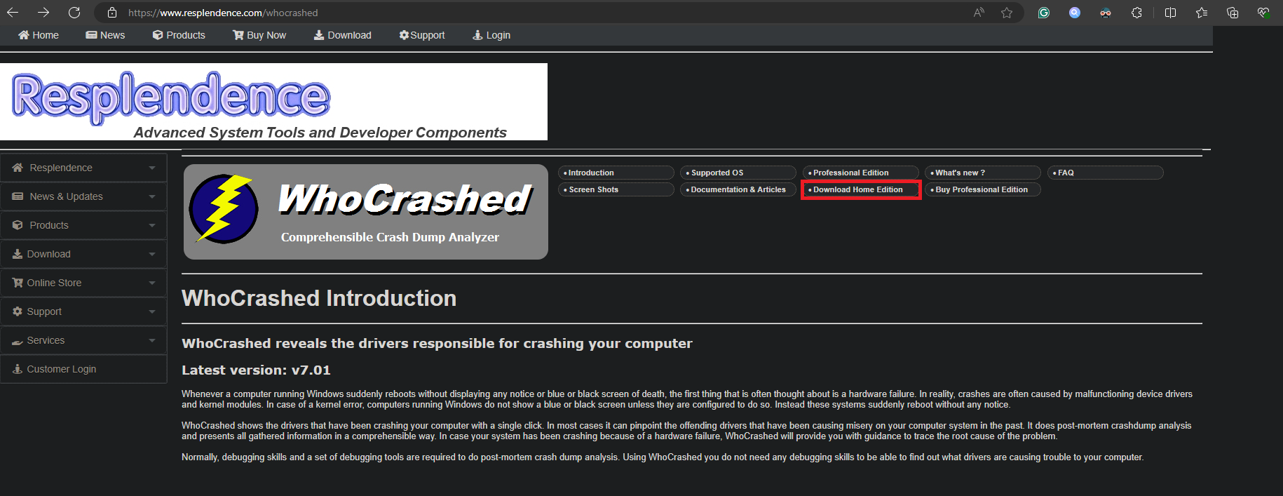This screenshot has height=496, width=1283.
Task: Open Documentation & Articles link
Action: (738, 189)
